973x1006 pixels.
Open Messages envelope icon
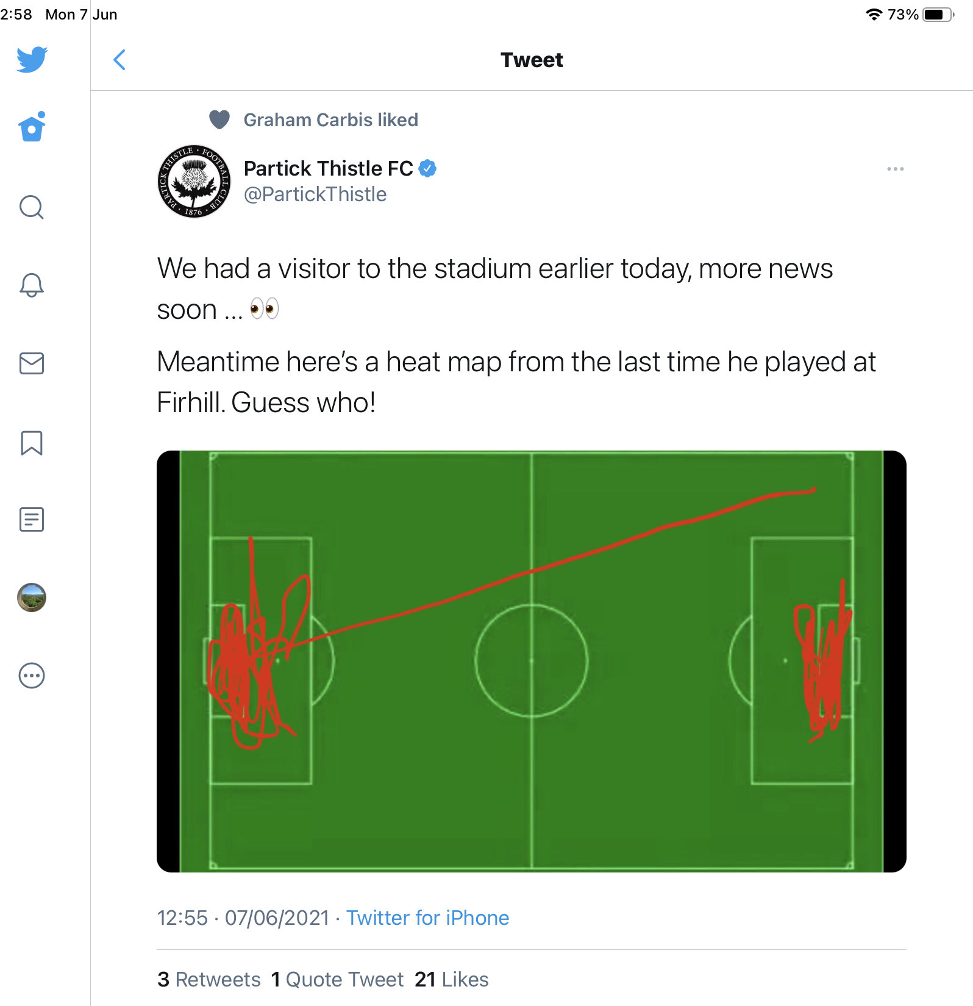point(32,363)
